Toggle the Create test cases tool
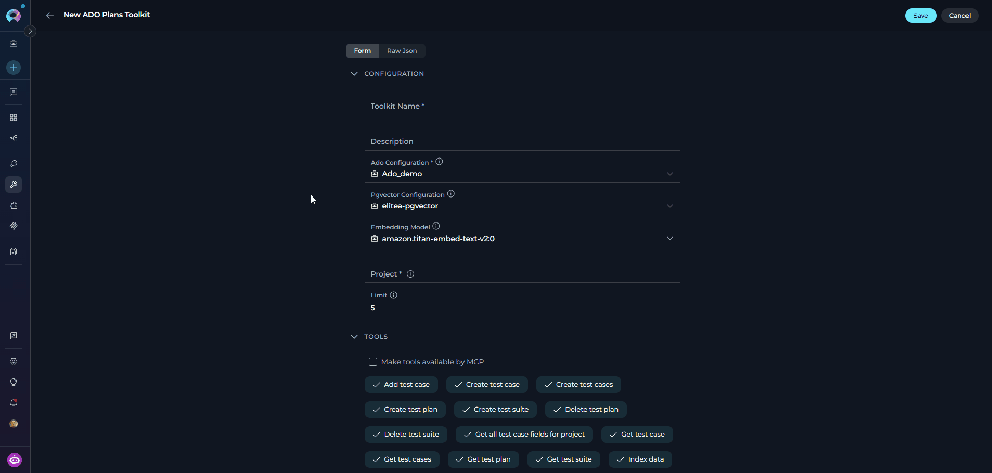 (x=578, y=385)
